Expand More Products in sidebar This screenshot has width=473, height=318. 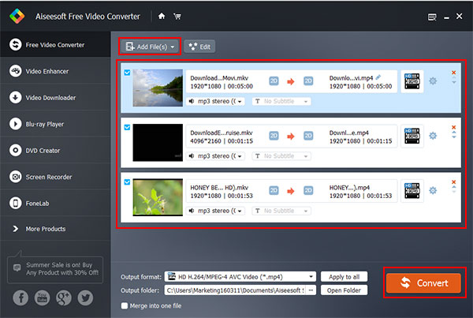pos(55,229)
